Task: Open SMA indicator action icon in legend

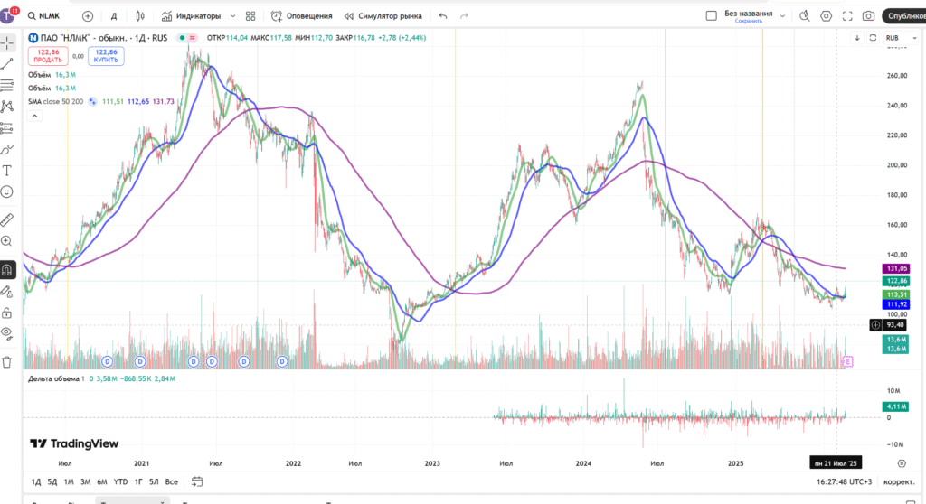Action: tap(93, 101)
